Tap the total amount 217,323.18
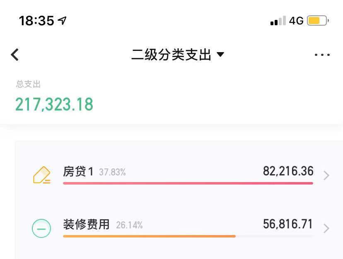Viewport: 343px width, 259px height. [x=54, y=104]
